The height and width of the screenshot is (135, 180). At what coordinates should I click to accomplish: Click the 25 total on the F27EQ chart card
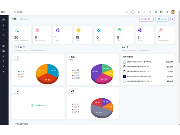(x=73, y=91)
